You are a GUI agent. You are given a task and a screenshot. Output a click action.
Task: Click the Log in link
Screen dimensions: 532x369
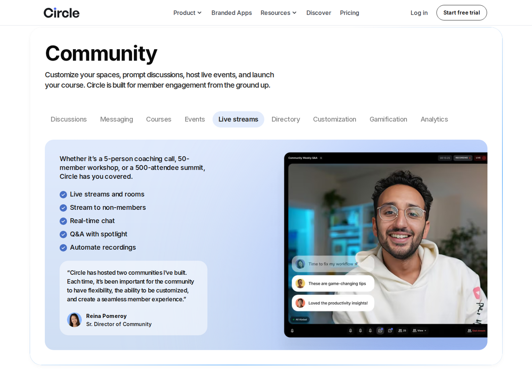pos(419,13)
